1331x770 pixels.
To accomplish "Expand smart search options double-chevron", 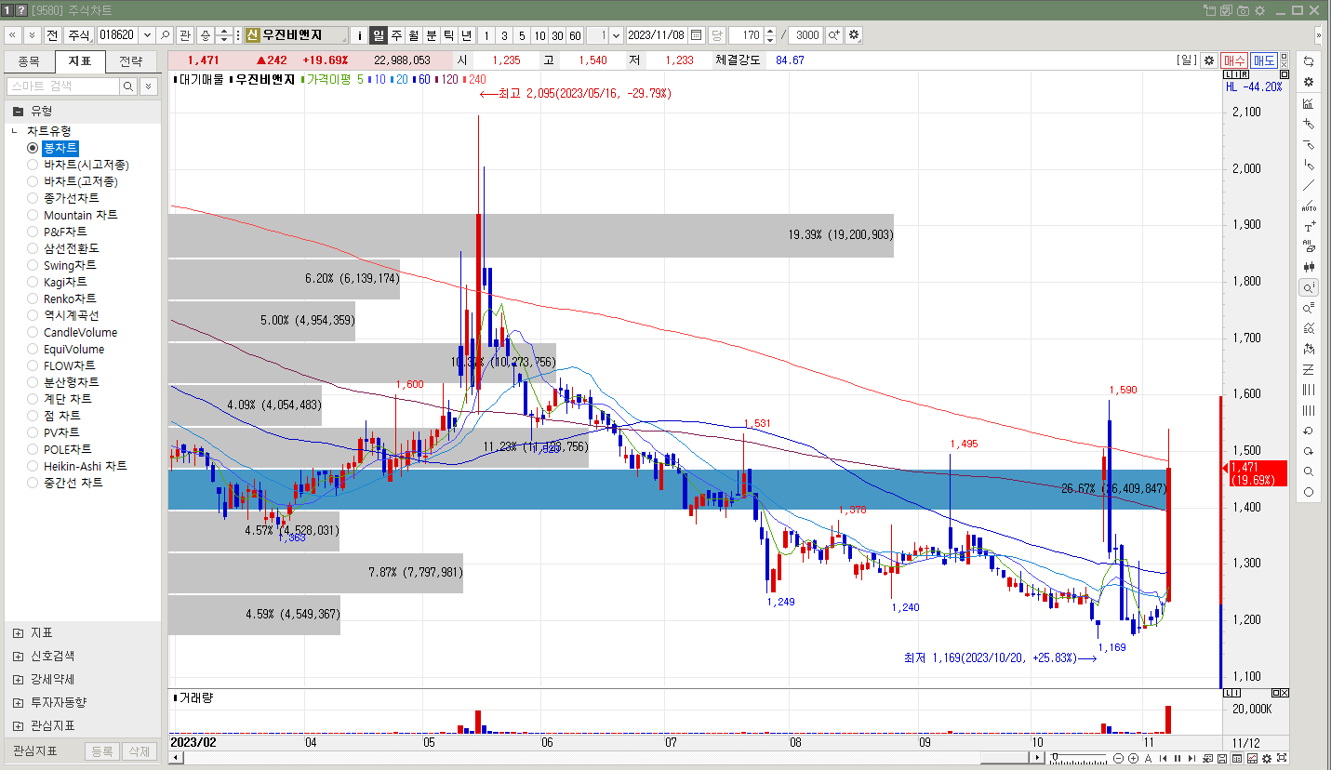I will coord(149,86).
